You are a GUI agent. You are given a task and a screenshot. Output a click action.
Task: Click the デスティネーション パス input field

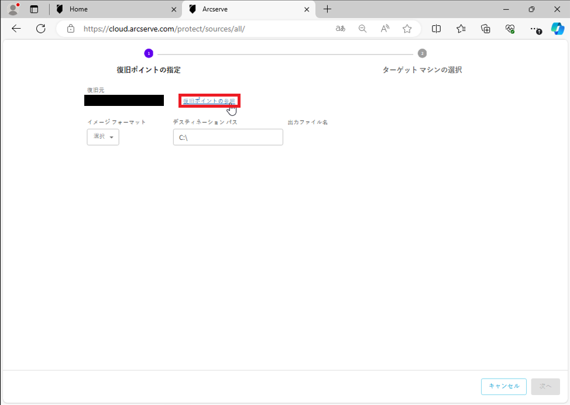click(228, 137)
